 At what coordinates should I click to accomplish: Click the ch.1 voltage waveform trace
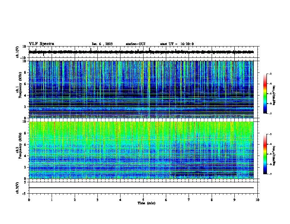pos(141,52)
